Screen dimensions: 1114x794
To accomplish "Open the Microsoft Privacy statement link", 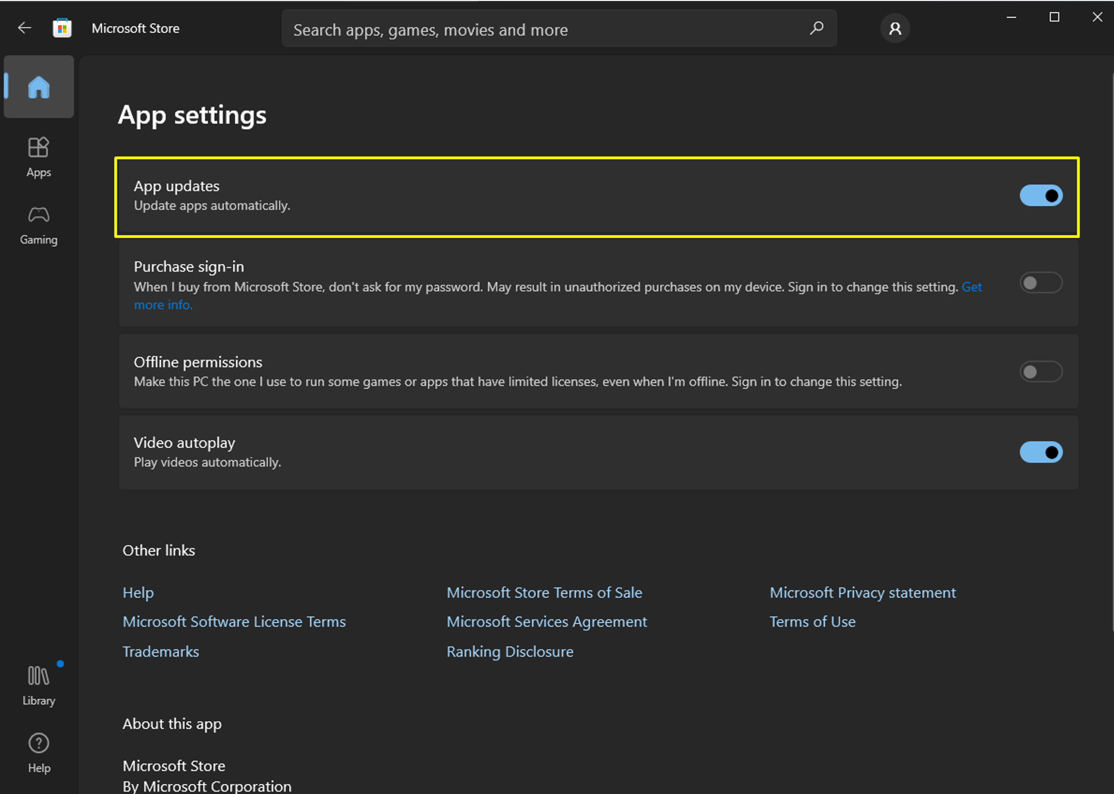I will pyautogui.click(x=864, y=592).
